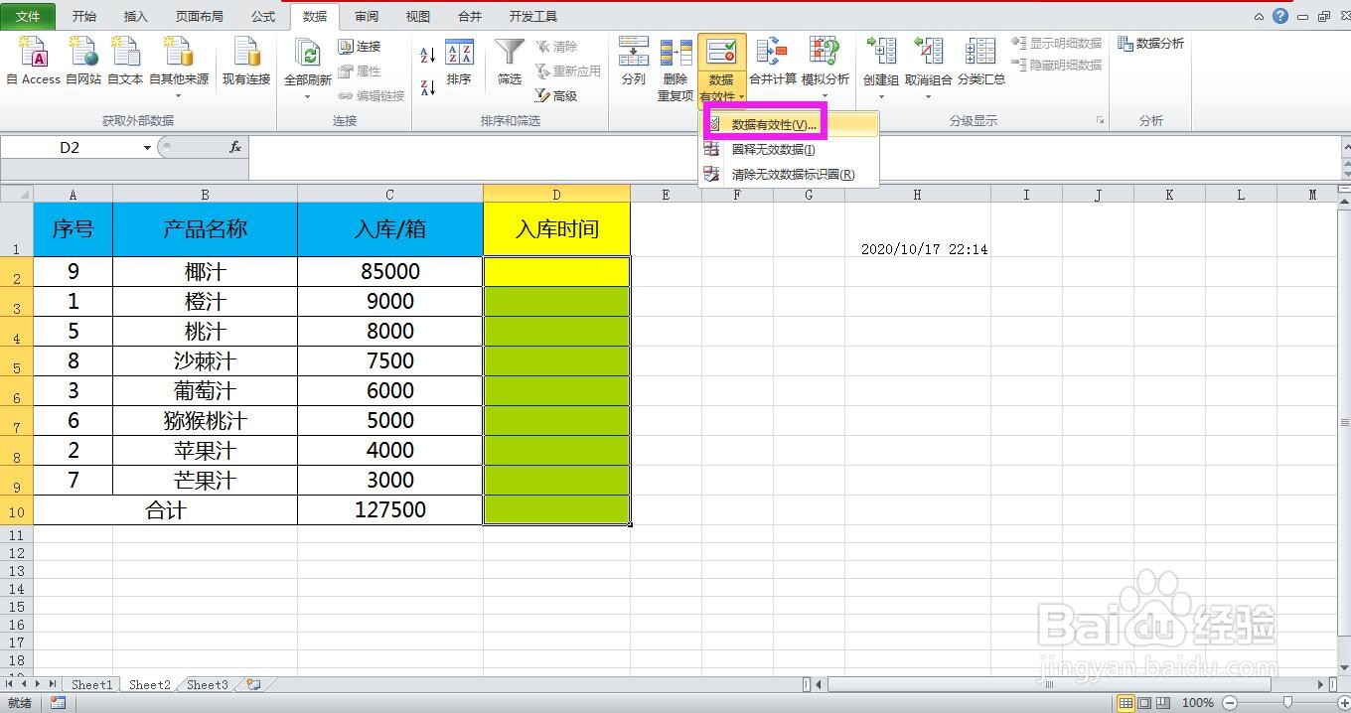Click the macro record status bar icon

58,703
